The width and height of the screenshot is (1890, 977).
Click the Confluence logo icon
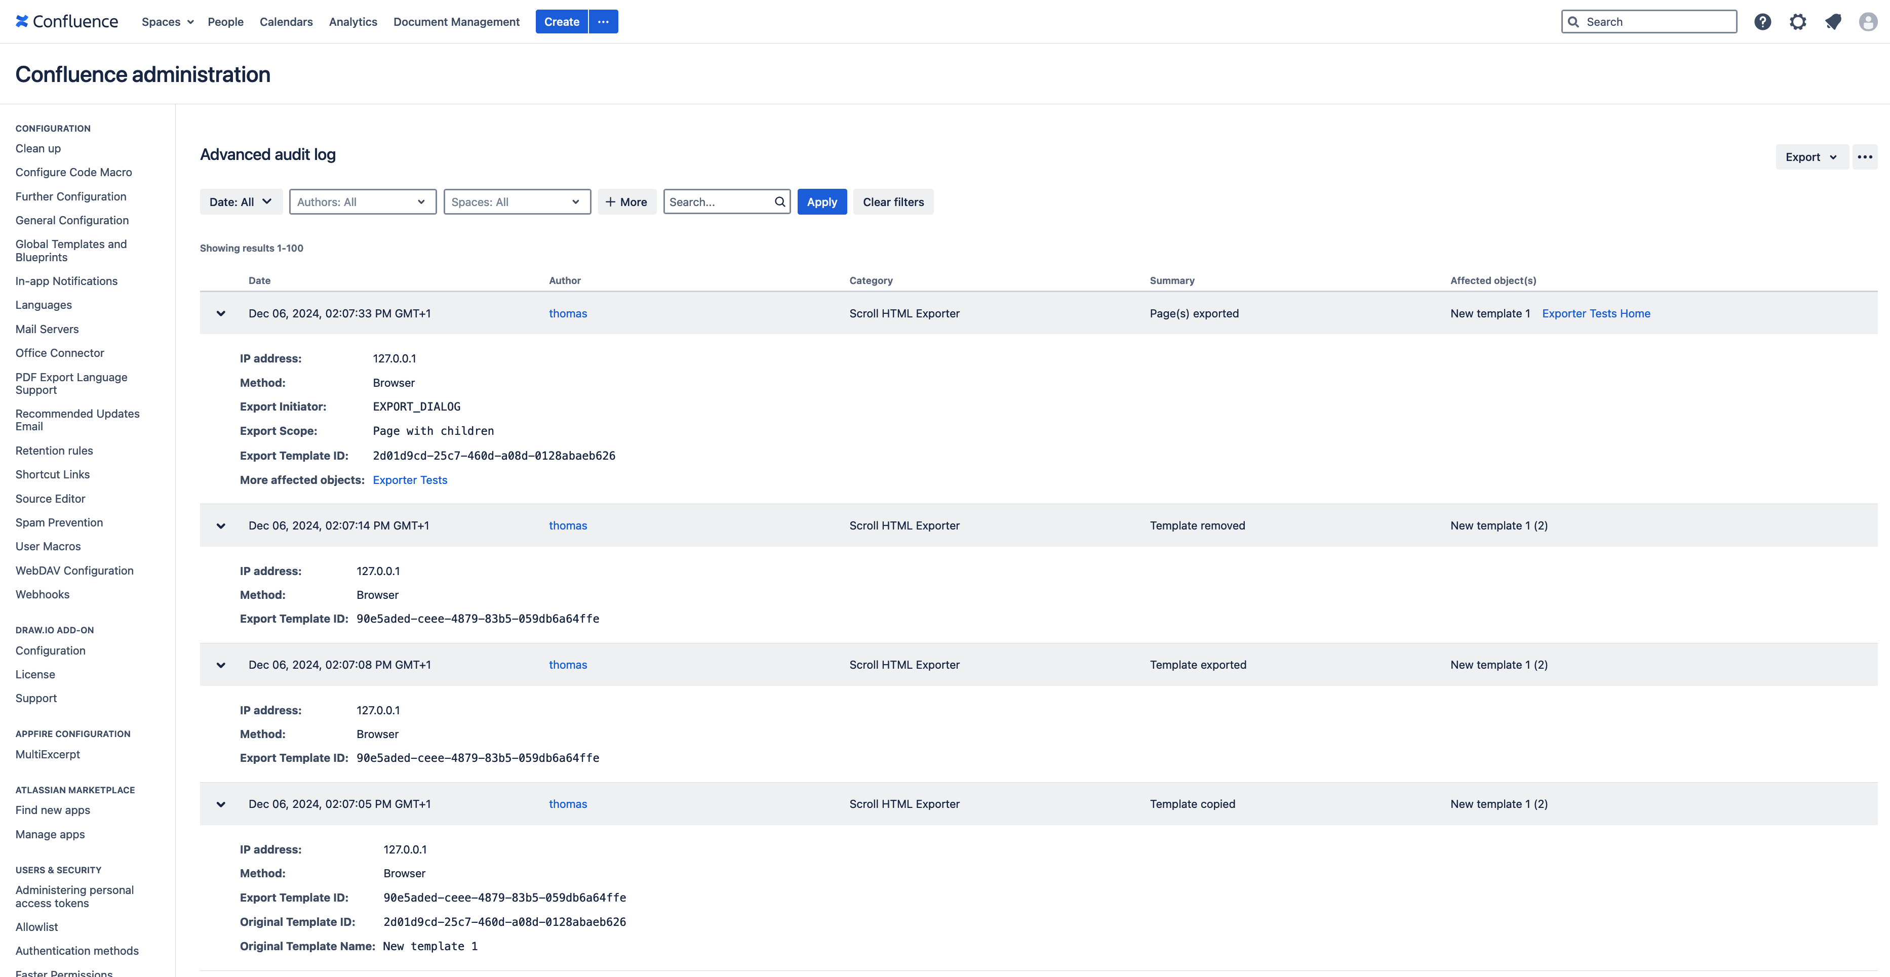tap(22, 21)
